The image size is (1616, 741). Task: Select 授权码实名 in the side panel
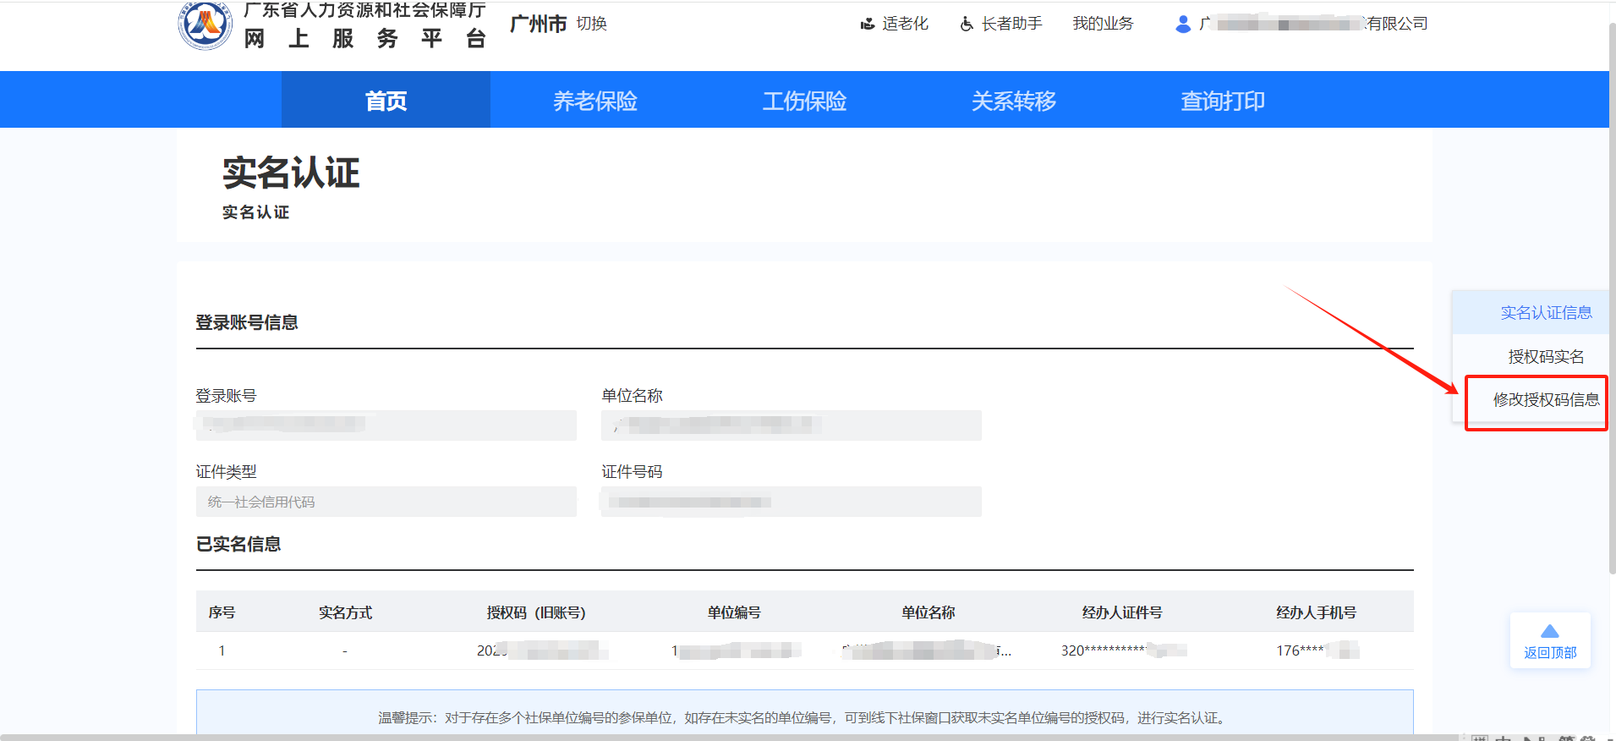1545,357
